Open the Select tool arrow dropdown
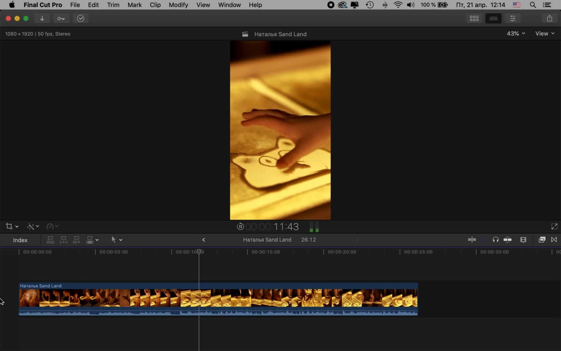 116,240
